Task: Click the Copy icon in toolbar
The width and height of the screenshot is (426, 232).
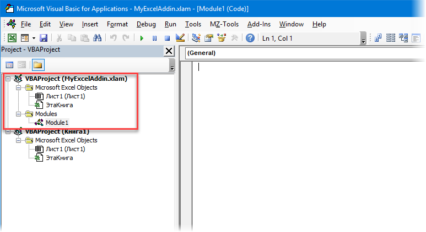Action: [72, 38]
